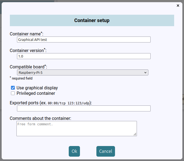Click the chevron arrow of Raspberry-Pi-5 selector
Image resolution: width=184 pixels, height=161 pixels.
(145, 72)
